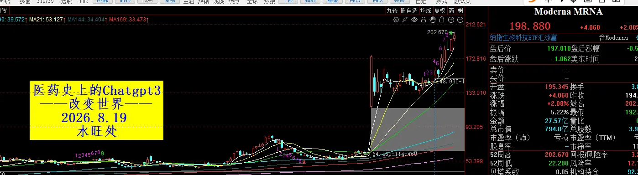638x175 pixels.
Task: Click the 172.816 price axis label
Action: point(476,59)
